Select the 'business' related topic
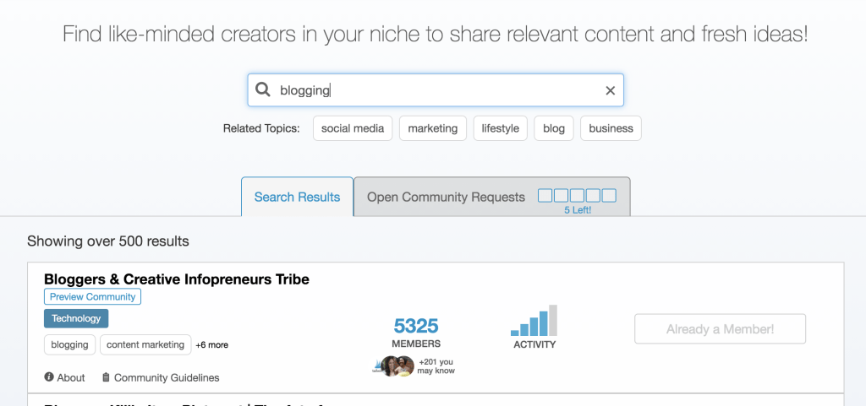 611,128
